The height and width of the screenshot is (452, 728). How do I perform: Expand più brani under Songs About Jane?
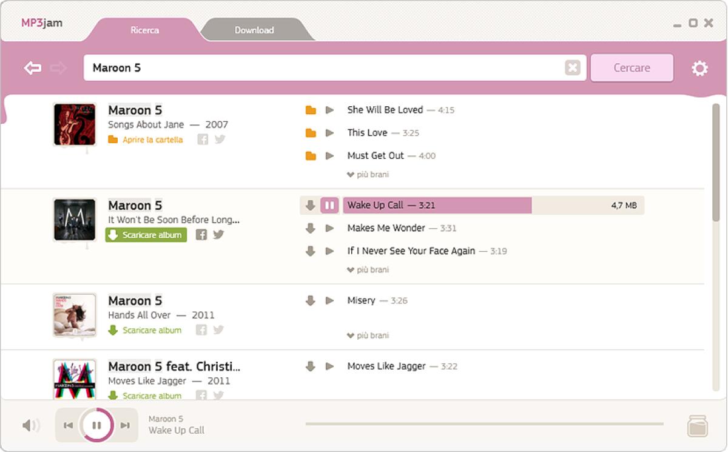click(368, 174)
